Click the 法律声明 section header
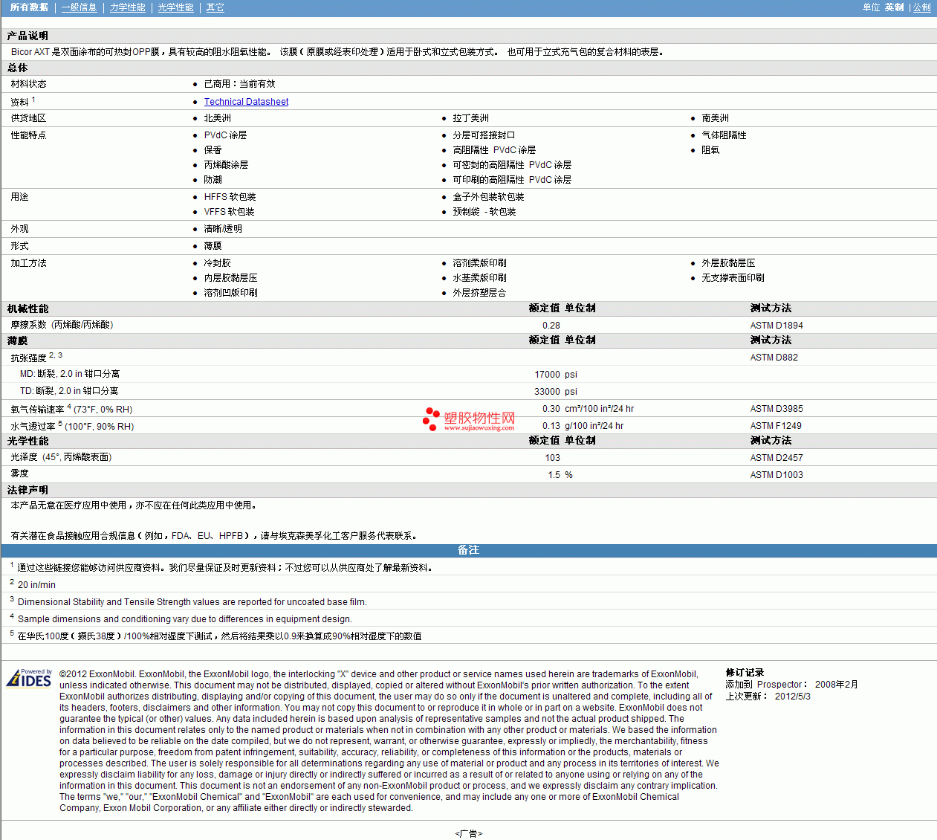Viewport: 937px width, 840px height. [x=27, y=490]
